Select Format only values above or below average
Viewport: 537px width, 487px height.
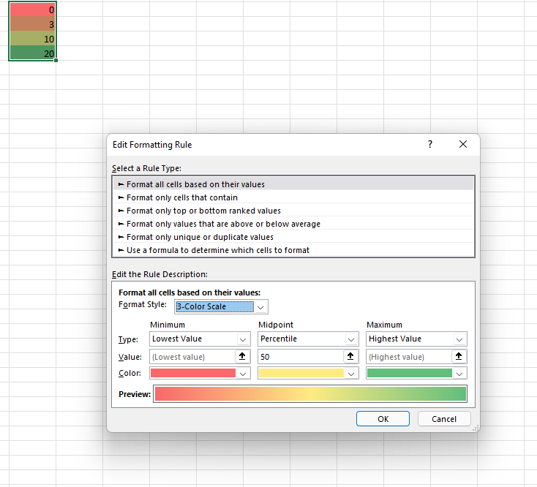(x=293, y=224)
